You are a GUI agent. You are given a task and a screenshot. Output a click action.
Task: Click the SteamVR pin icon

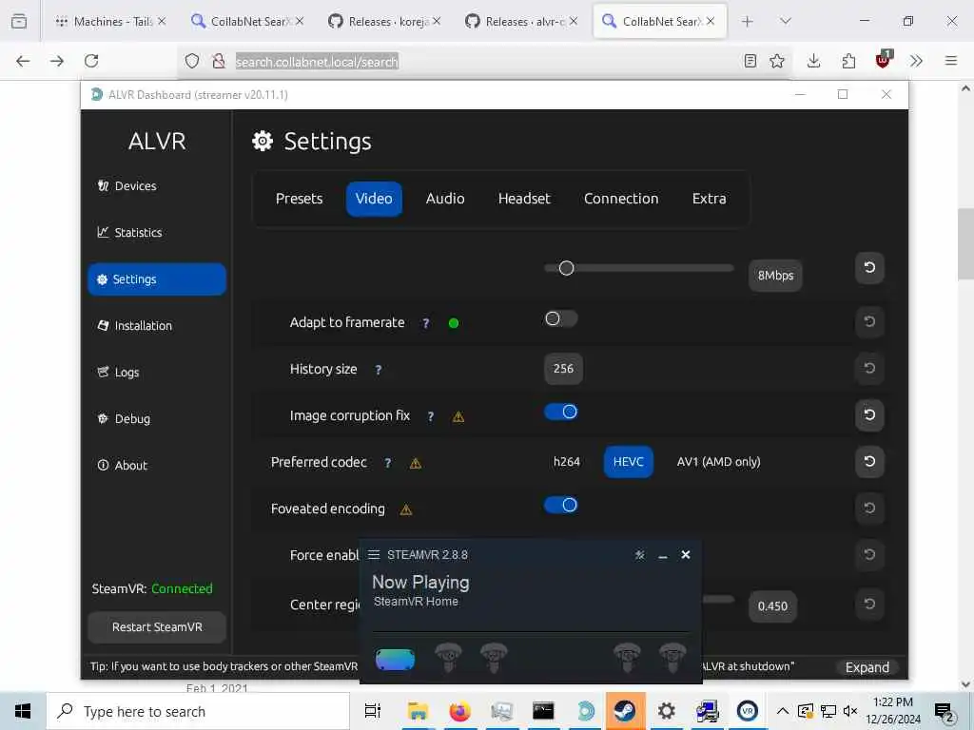(640, 555)
